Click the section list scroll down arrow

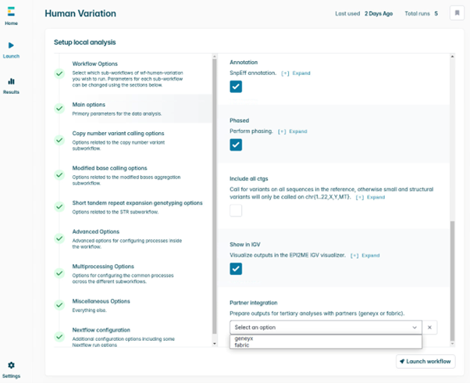click(215, 344)
